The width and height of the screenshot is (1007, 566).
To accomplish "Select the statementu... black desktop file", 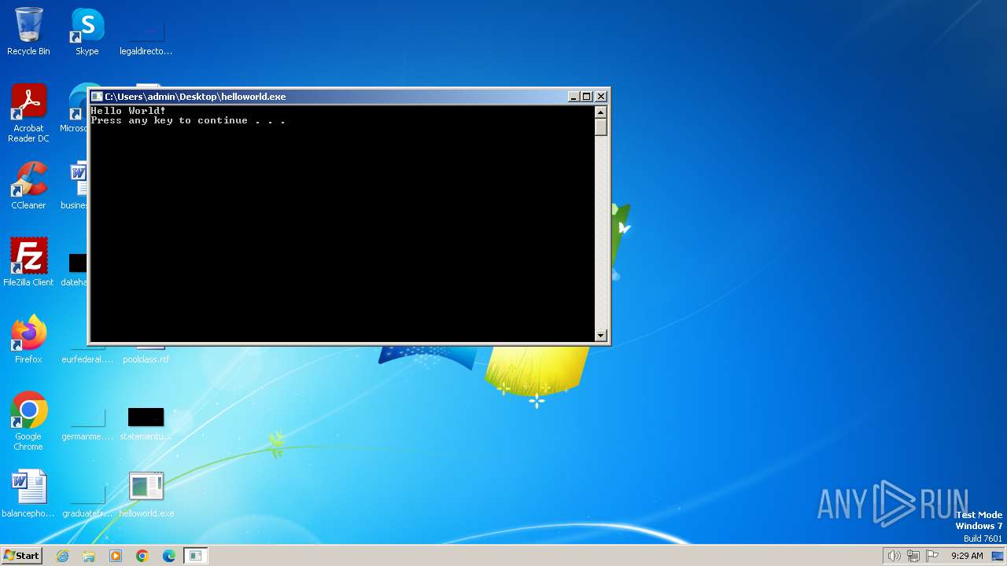I will [x=146, y=423].
